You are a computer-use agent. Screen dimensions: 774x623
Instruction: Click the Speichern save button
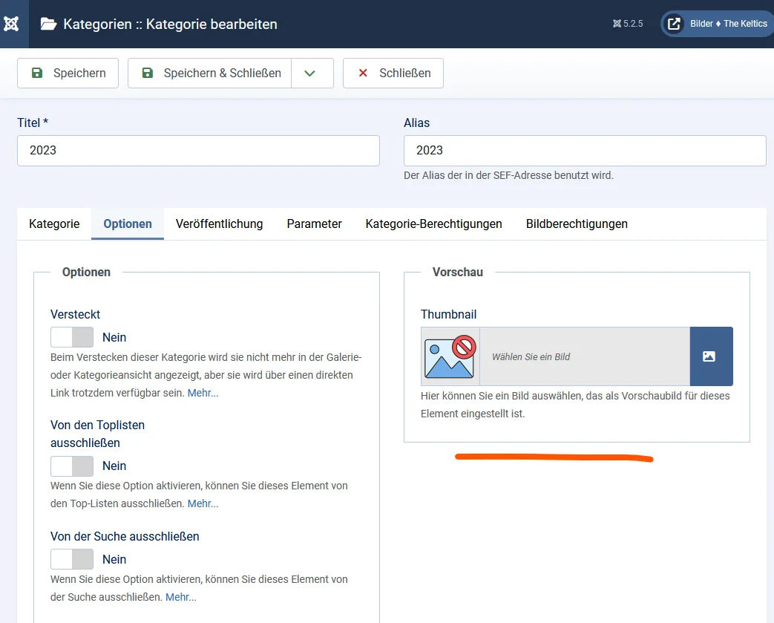pos(68,74)
